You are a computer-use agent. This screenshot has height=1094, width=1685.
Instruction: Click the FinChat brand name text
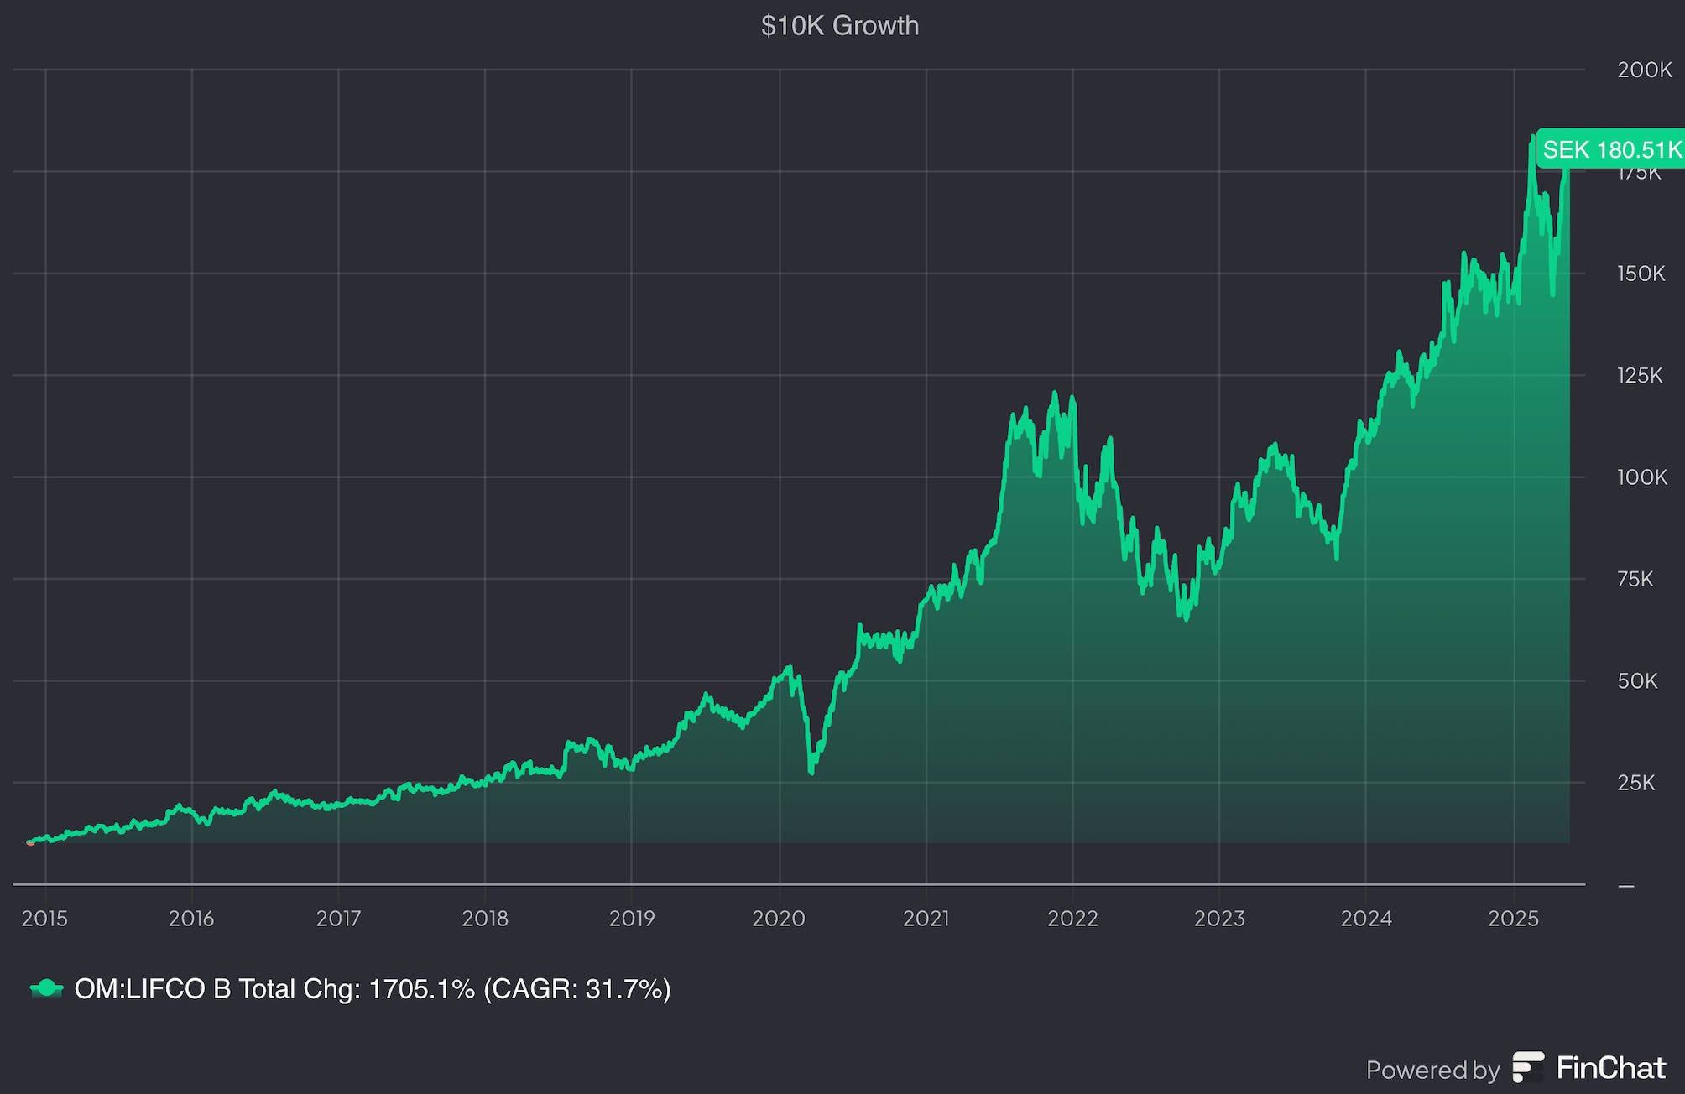pyautogui.click(x=1610, y=1067)
